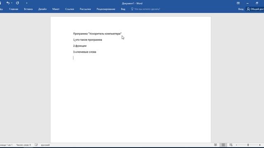This screenshot has width=264, height=148.
Task: Click the proofing spell-check status icon
Action: tap(36, 145)
